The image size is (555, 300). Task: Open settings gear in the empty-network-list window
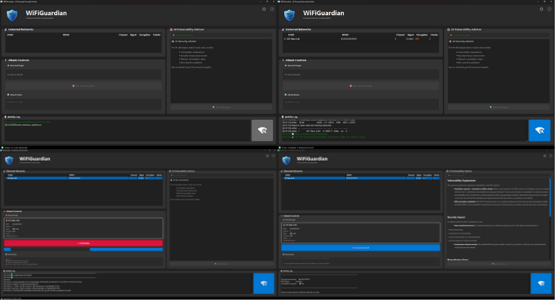tap(264, 9)
